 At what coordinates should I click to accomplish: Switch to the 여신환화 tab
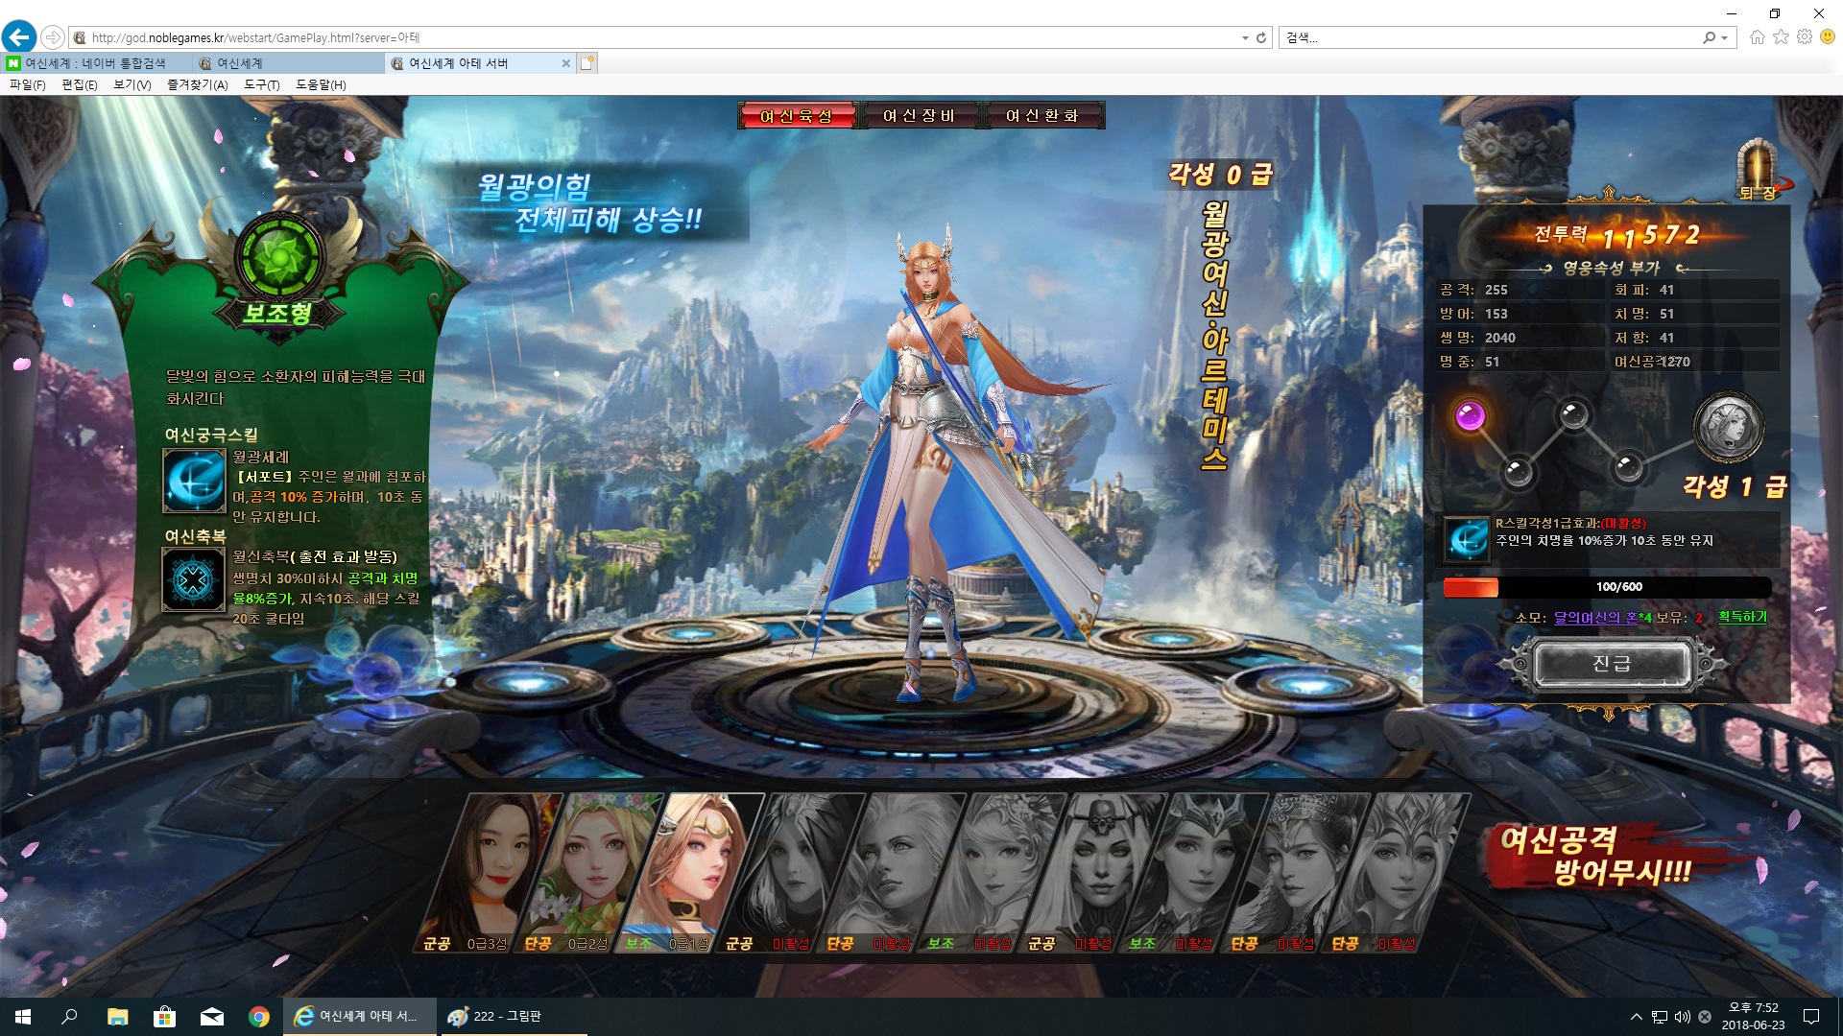pyautogui.click(x=1042, y=115)
